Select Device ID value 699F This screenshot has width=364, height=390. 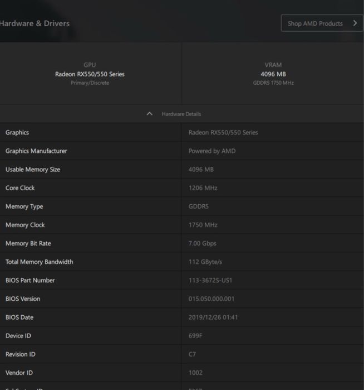tap(195, 336)
